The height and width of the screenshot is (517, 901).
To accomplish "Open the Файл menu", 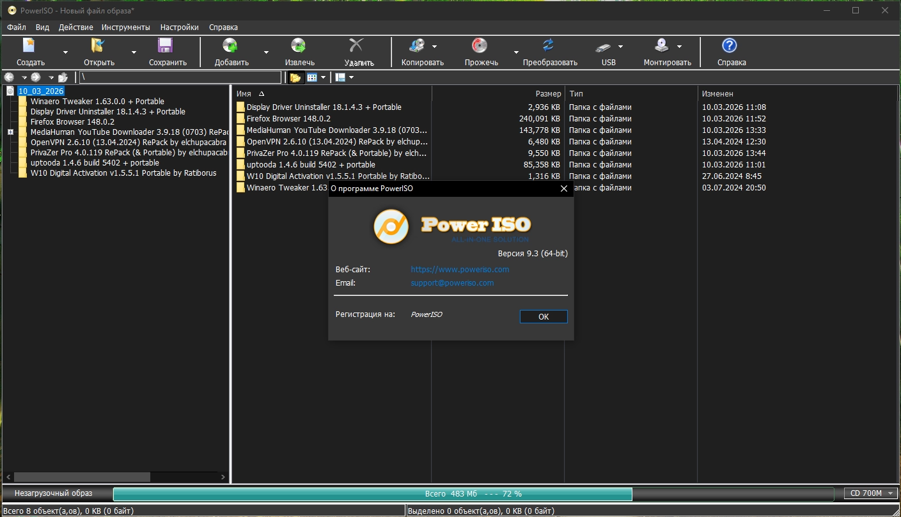I will point(17,27).
